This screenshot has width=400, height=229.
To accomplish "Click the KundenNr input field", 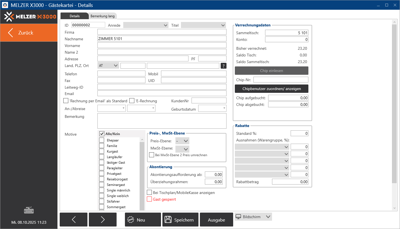I will (209, 101).
